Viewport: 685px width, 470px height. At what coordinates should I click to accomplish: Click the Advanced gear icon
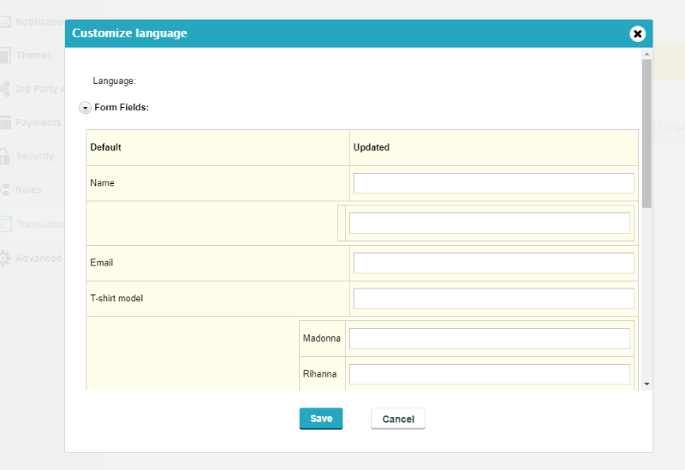point(5,259)
